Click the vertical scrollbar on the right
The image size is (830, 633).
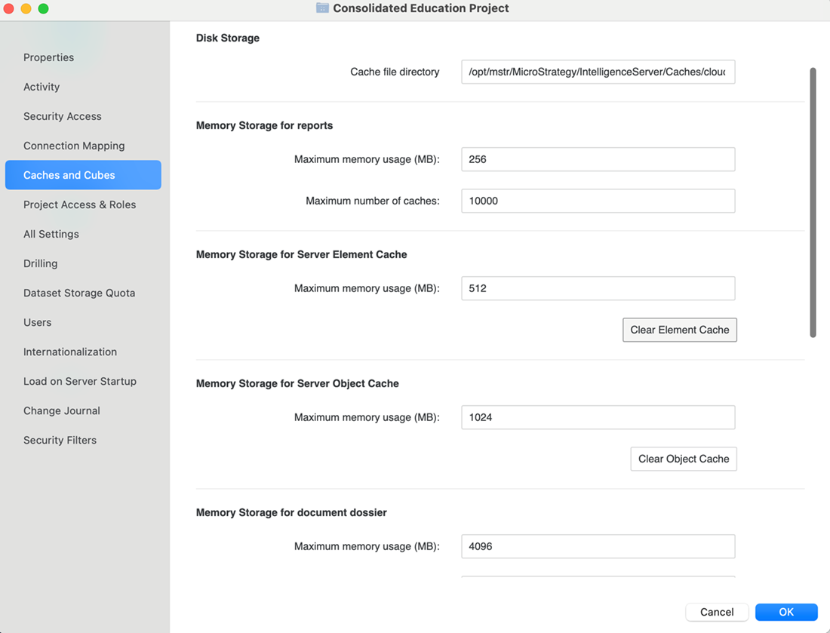[x=813, y=202]
